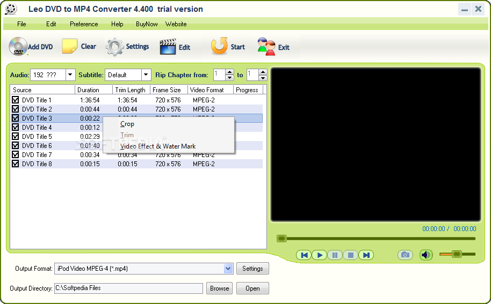Click the Video Format column header
Image resolution: width=491 pixels, height=304 pixels.
tap(211, 90)
